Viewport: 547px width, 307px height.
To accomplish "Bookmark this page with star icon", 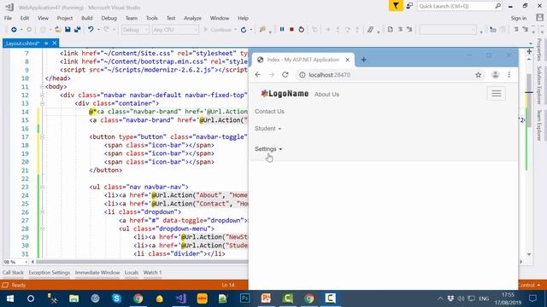I will coord(479,75).
